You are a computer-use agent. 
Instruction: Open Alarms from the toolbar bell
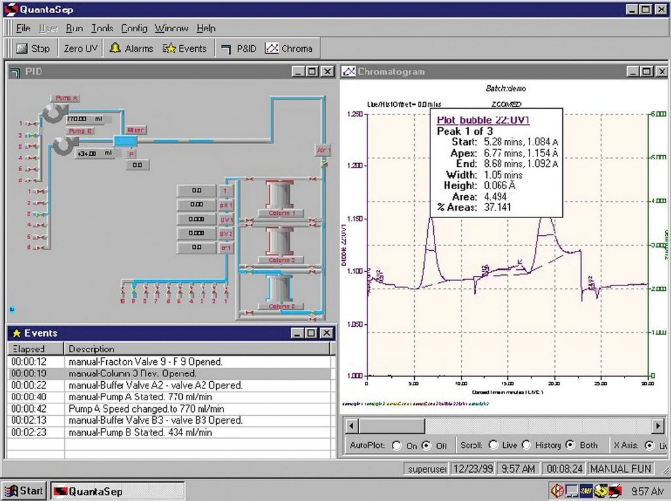coord(130,48)
